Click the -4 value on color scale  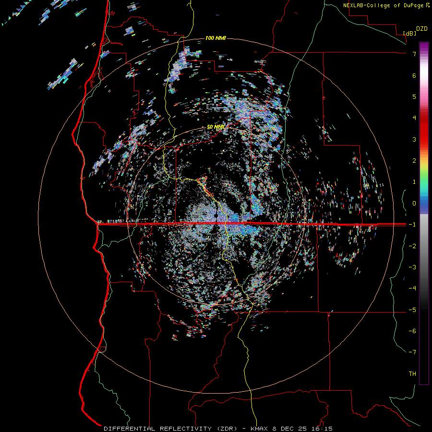[x=412, y=288]
